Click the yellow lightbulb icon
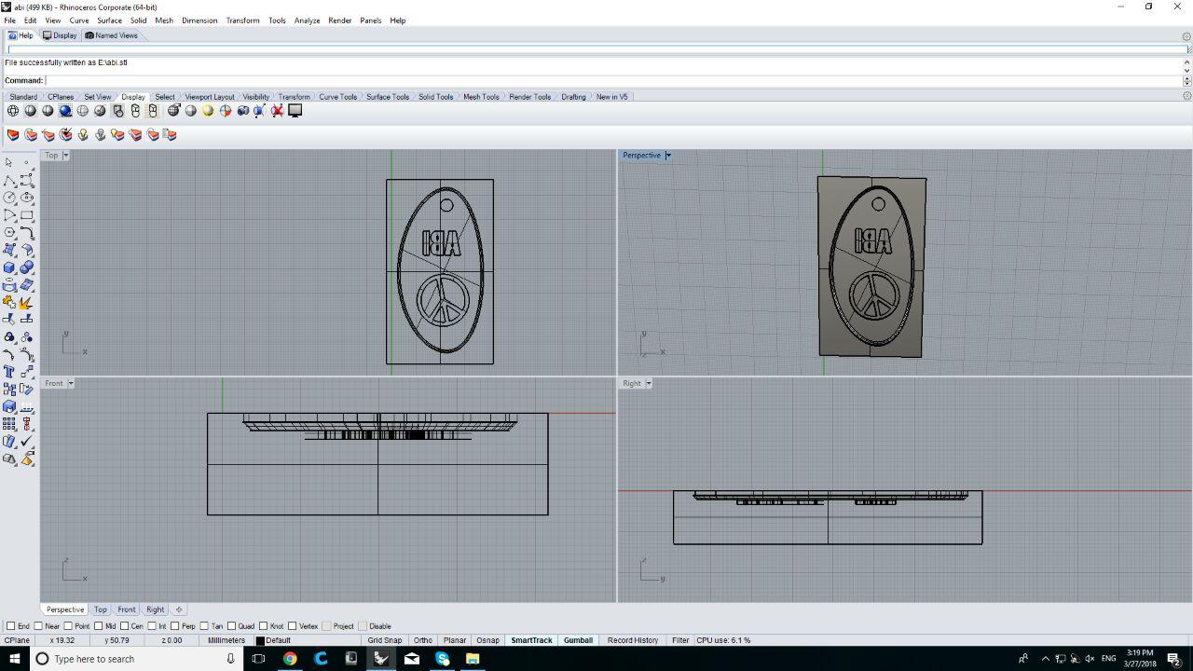 [x=83, y=135]
